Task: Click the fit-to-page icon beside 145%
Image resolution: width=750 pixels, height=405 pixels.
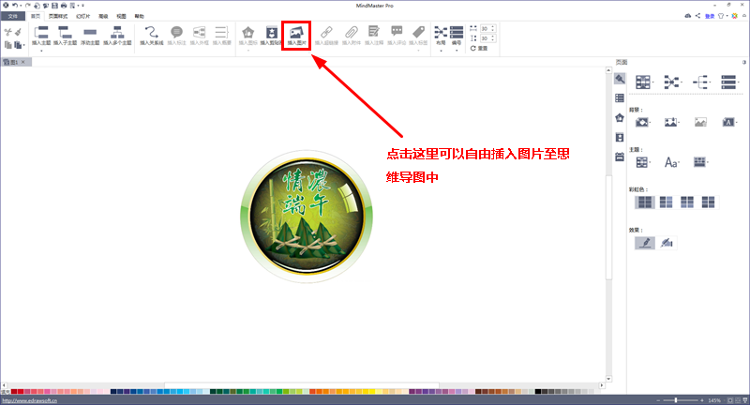Action: [x=730, y=400]
